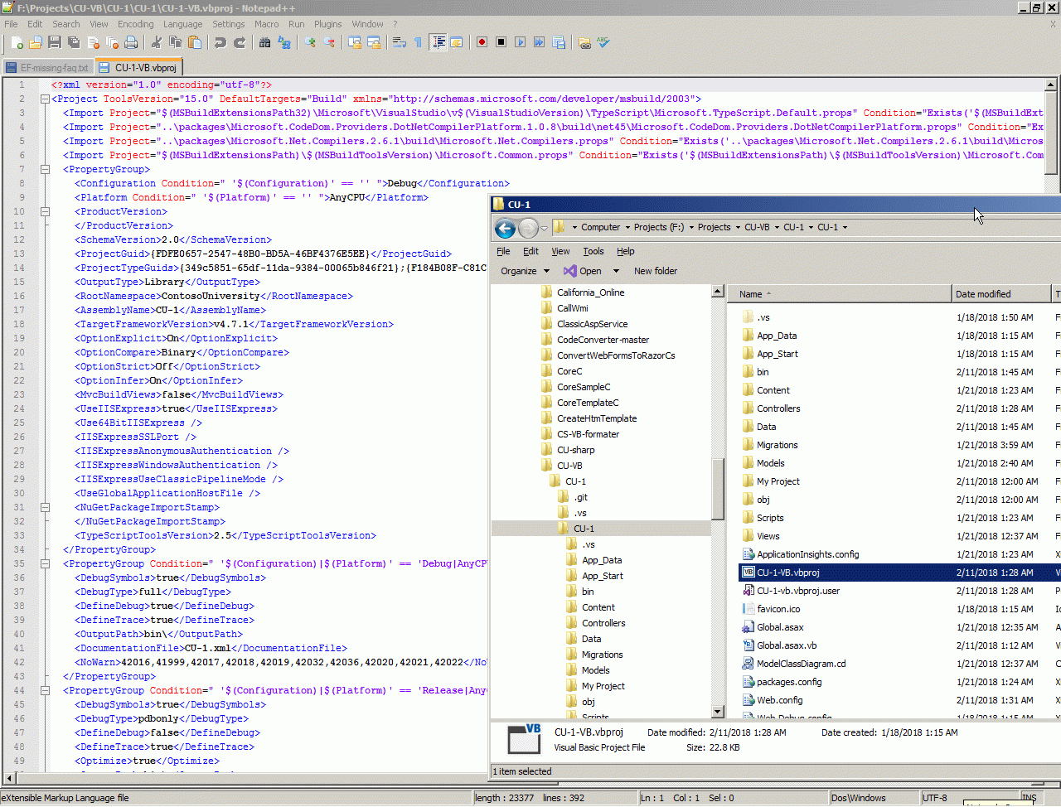Open the Language menu
The height and width of the screenshot is (807, 1061).
click(x=182, y=24)
